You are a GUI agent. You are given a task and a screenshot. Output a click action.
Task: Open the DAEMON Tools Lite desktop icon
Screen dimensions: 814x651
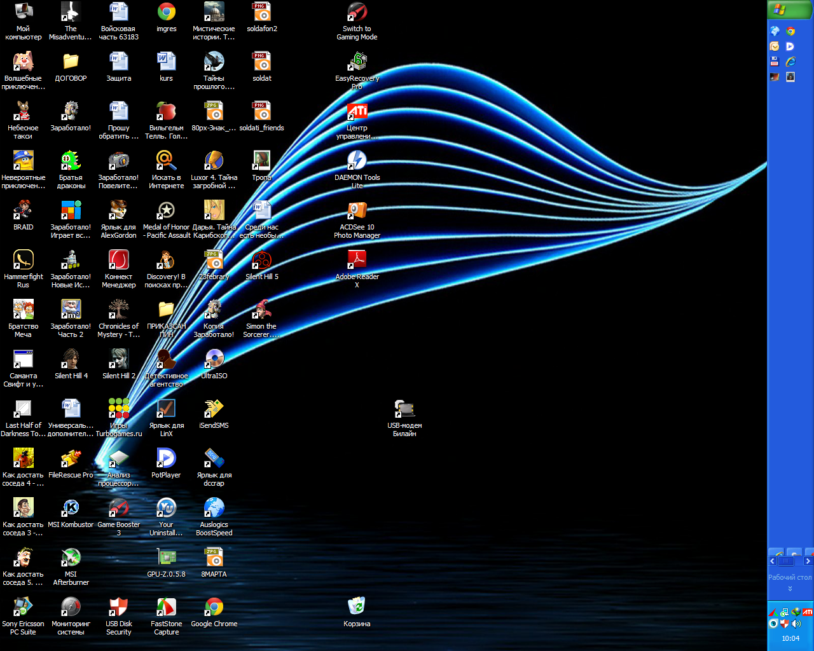[x=357, y=161]
